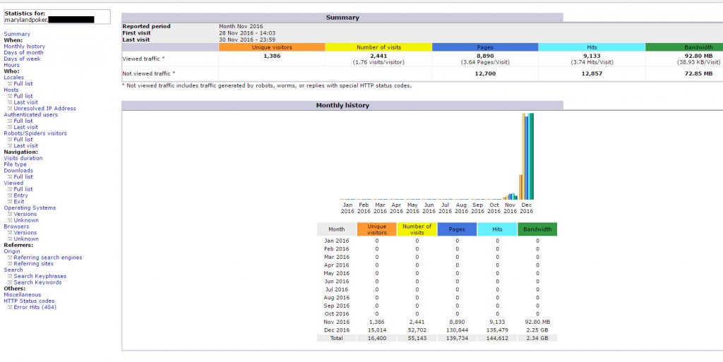Open the HTTP Status codes link
723x362 pixels.
[x=29, y=301]
